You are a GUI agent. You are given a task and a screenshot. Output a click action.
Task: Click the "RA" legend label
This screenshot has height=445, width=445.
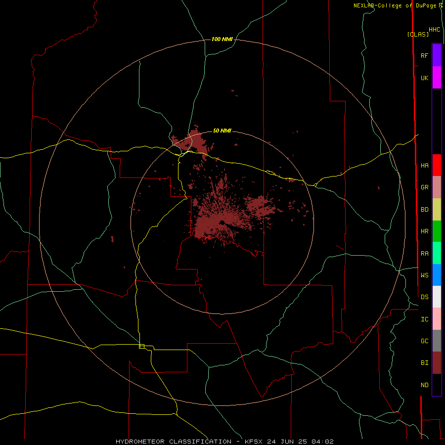424,254
